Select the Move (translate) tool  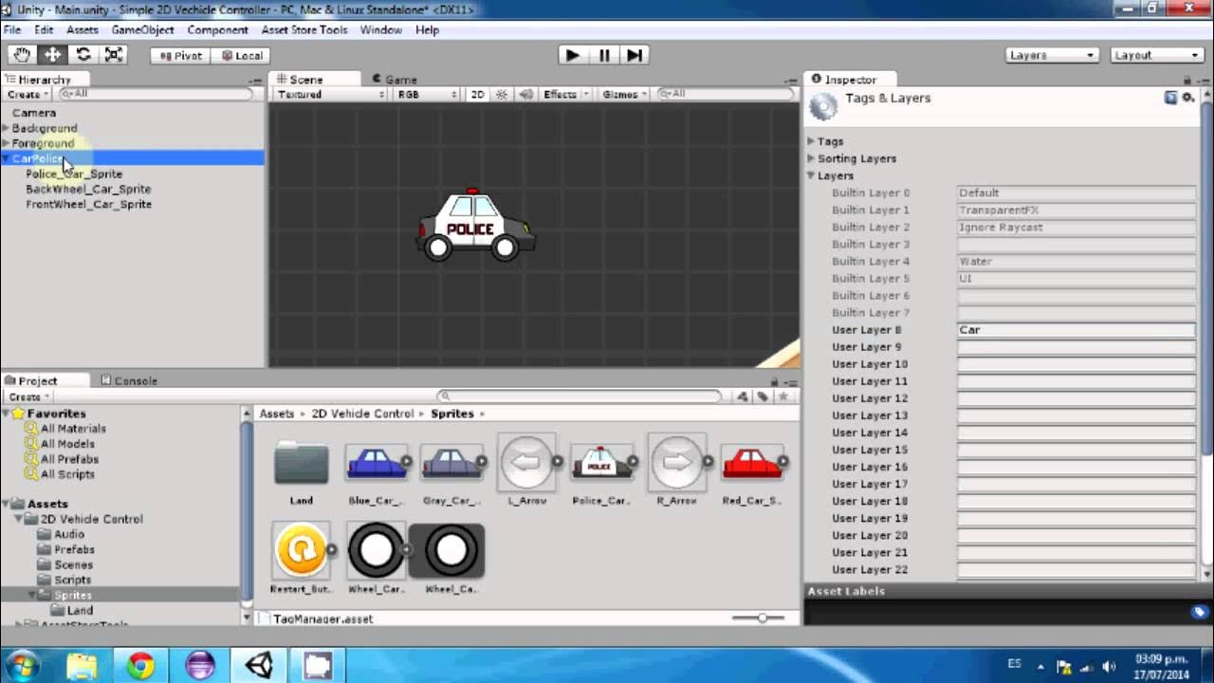click(x=52, y=55)
